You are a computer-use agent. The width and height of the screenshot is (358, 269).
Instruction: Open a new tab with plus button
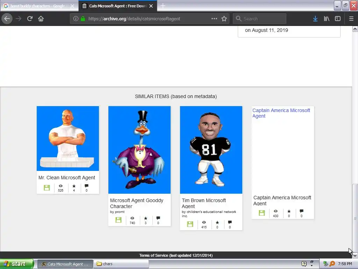point(163,6)
